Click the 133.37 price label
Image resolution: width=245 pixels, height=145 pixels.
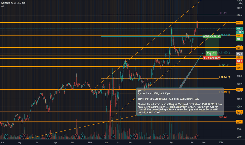pos(240,64)
